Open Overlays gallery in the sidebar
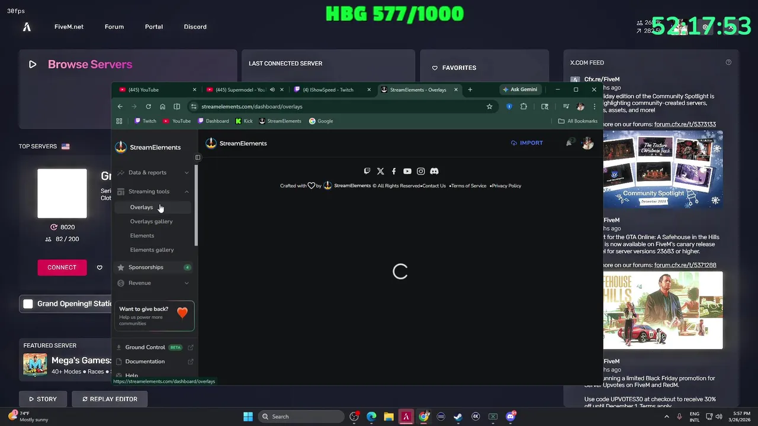 (x=152, y=221)
